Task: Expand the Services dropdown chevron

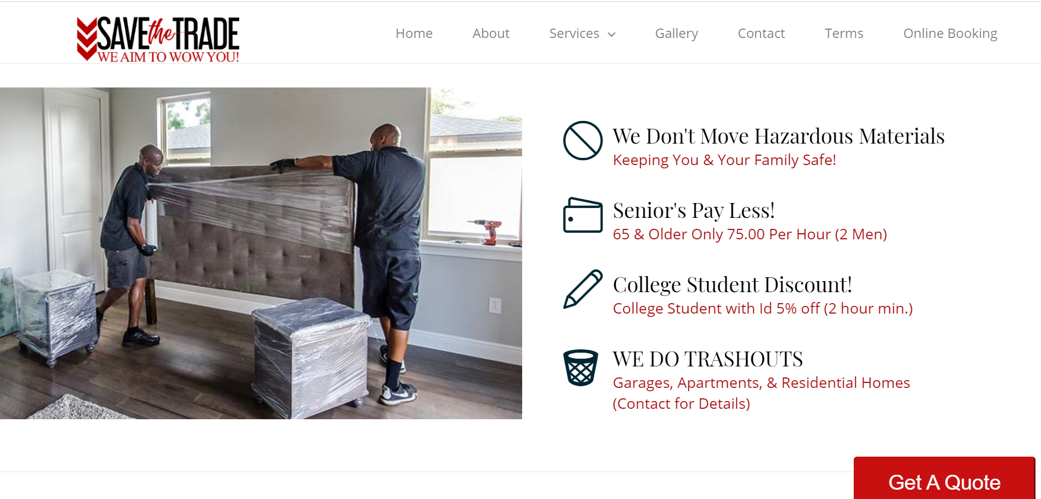Action: coord(611,34)
